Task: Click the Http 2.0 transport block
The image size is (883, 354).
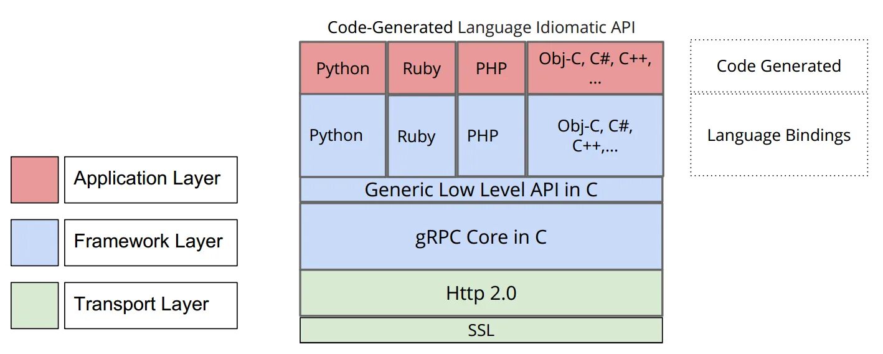Action: coord(481,293)
